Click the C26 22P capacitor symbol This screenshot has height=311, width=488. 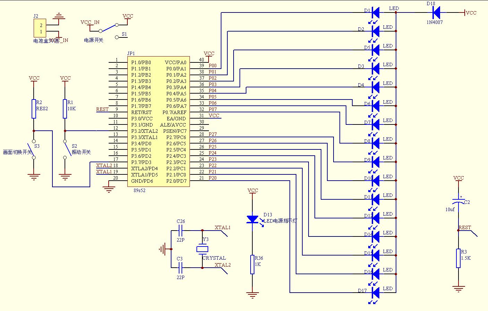(180, 230)
